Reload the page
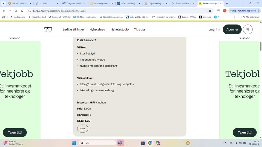Screen dimensions: 262x147 tap(16, 11)
